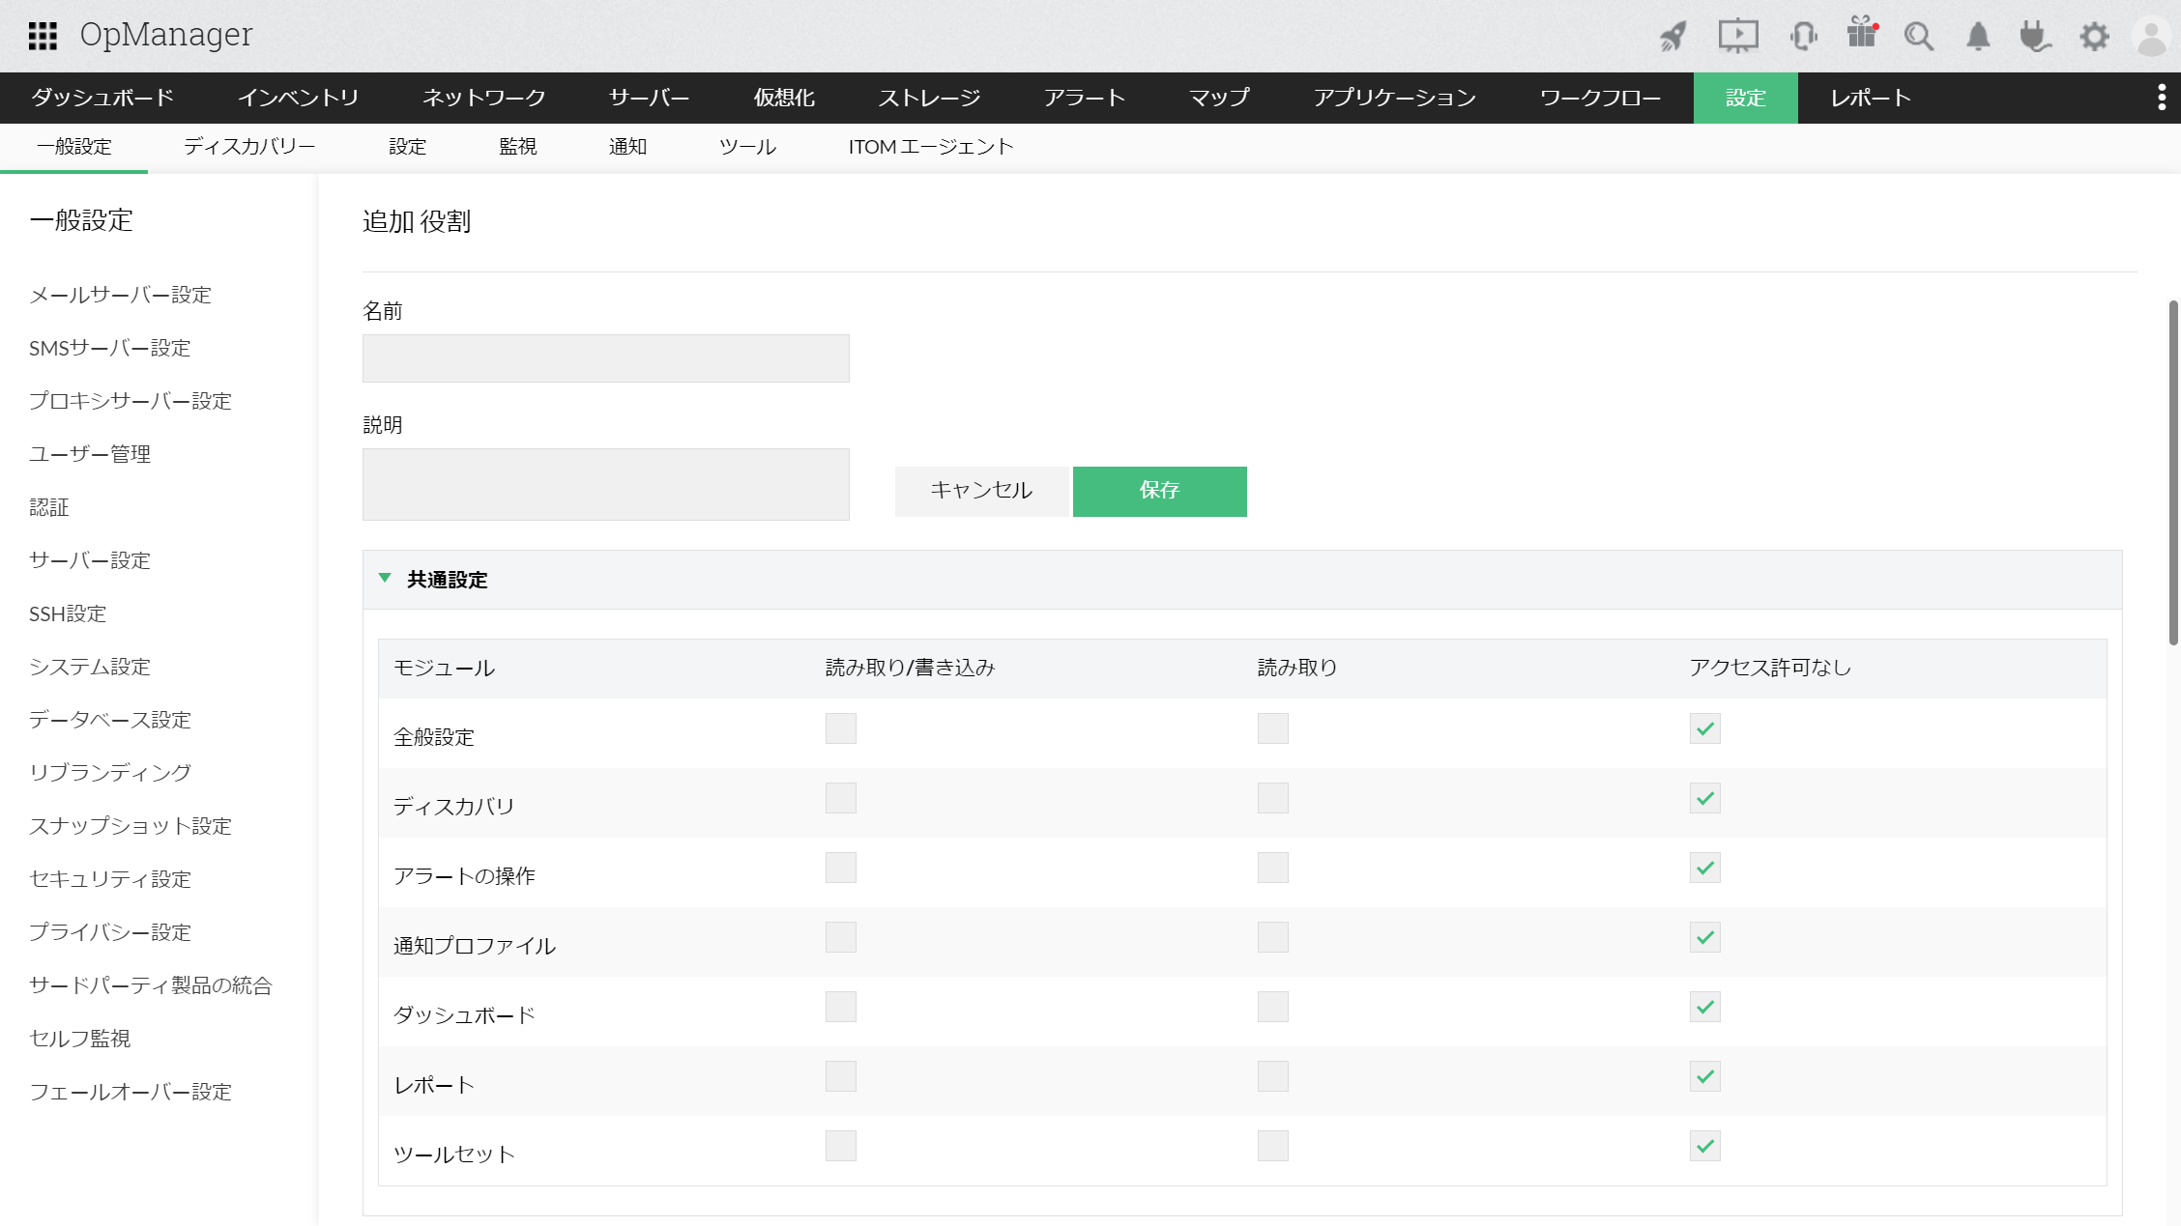Check read-only for ディスカバリ module
The image size is (2181, 1226).
pos(1272,798)
